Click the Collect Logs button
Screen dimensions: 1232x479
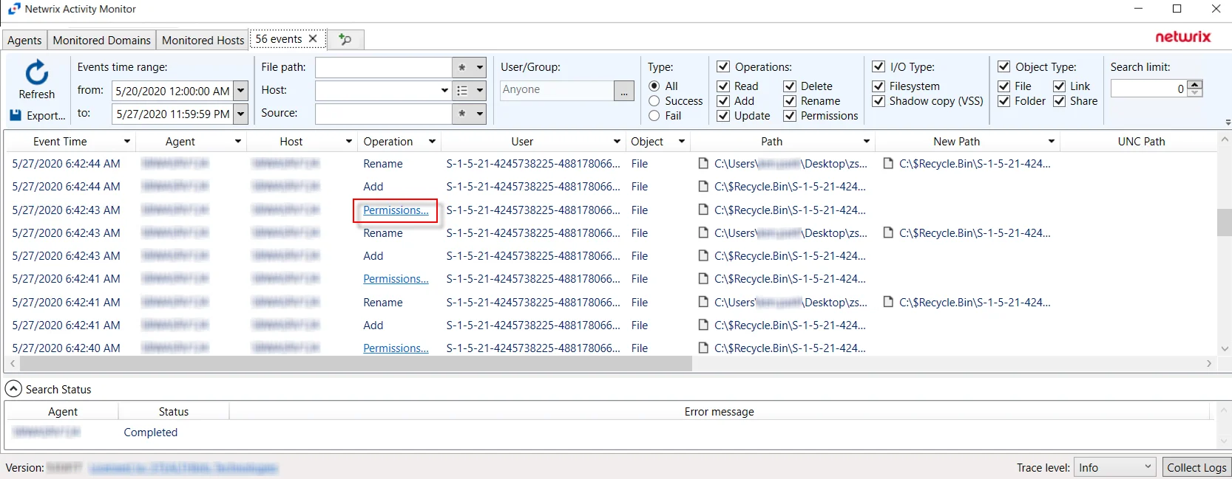coord(1197,467)
